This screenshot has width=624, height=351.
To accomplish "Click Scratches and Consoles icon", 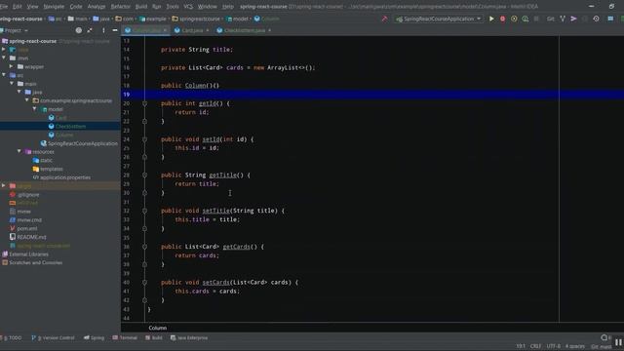I will [x=5, y=262].
